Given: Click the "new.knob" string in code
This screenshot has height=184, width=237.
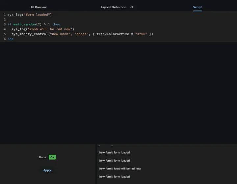Looking at the screenshot, I should [x=60, y=34].
